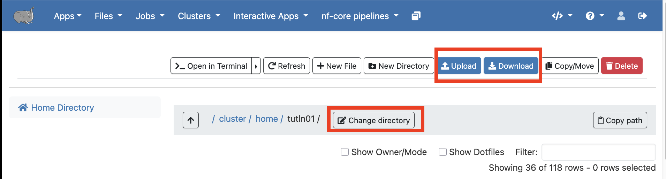The height and width of the screenshot is (179, 666).
Task: Click the elephant logo in the navbar
Action: pyautogui.click(x=24, y=16)
